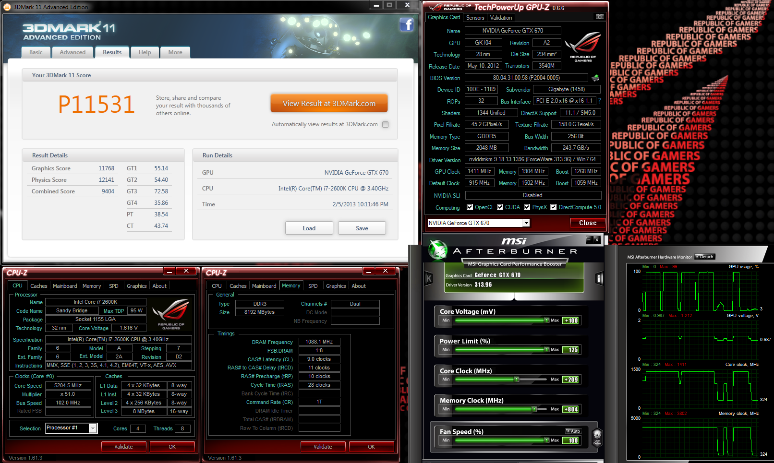The image size is (774, 463).
Task: Switch to the Advanced tab in 3DMark
Action: click(73, 52)
